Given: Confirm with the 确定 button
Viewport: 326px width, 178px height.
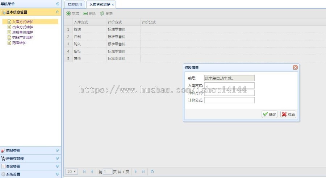Looking at the screenshot, I should [x=269, y=114].
